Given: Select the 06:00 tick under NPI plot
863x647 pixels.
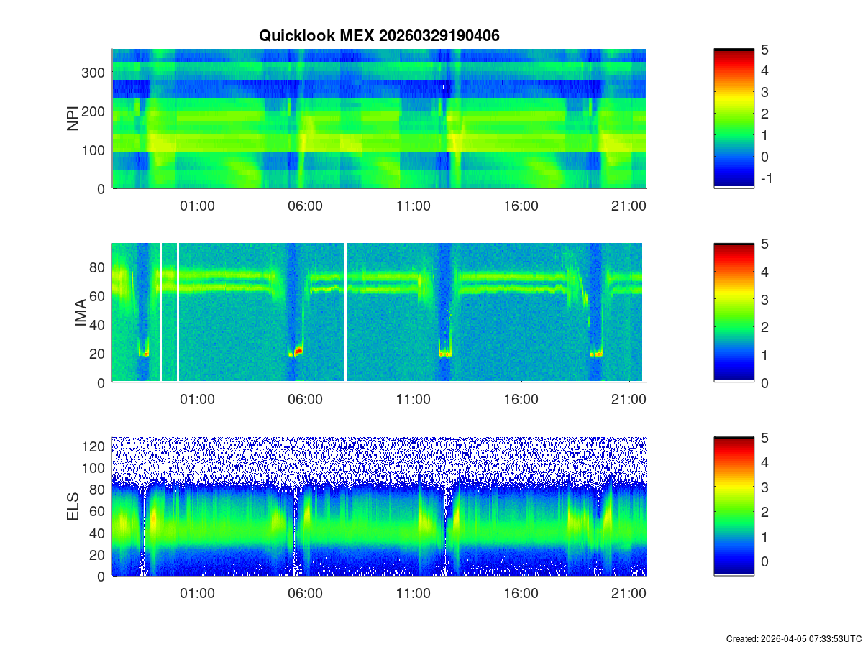Looking at the screenshot, I should (x=305, y=206).
